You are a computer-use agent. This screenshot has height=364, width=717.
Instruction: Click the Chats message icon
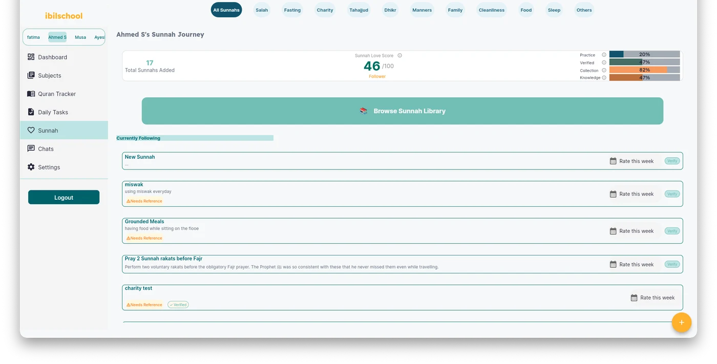click(x=31, y=148)
